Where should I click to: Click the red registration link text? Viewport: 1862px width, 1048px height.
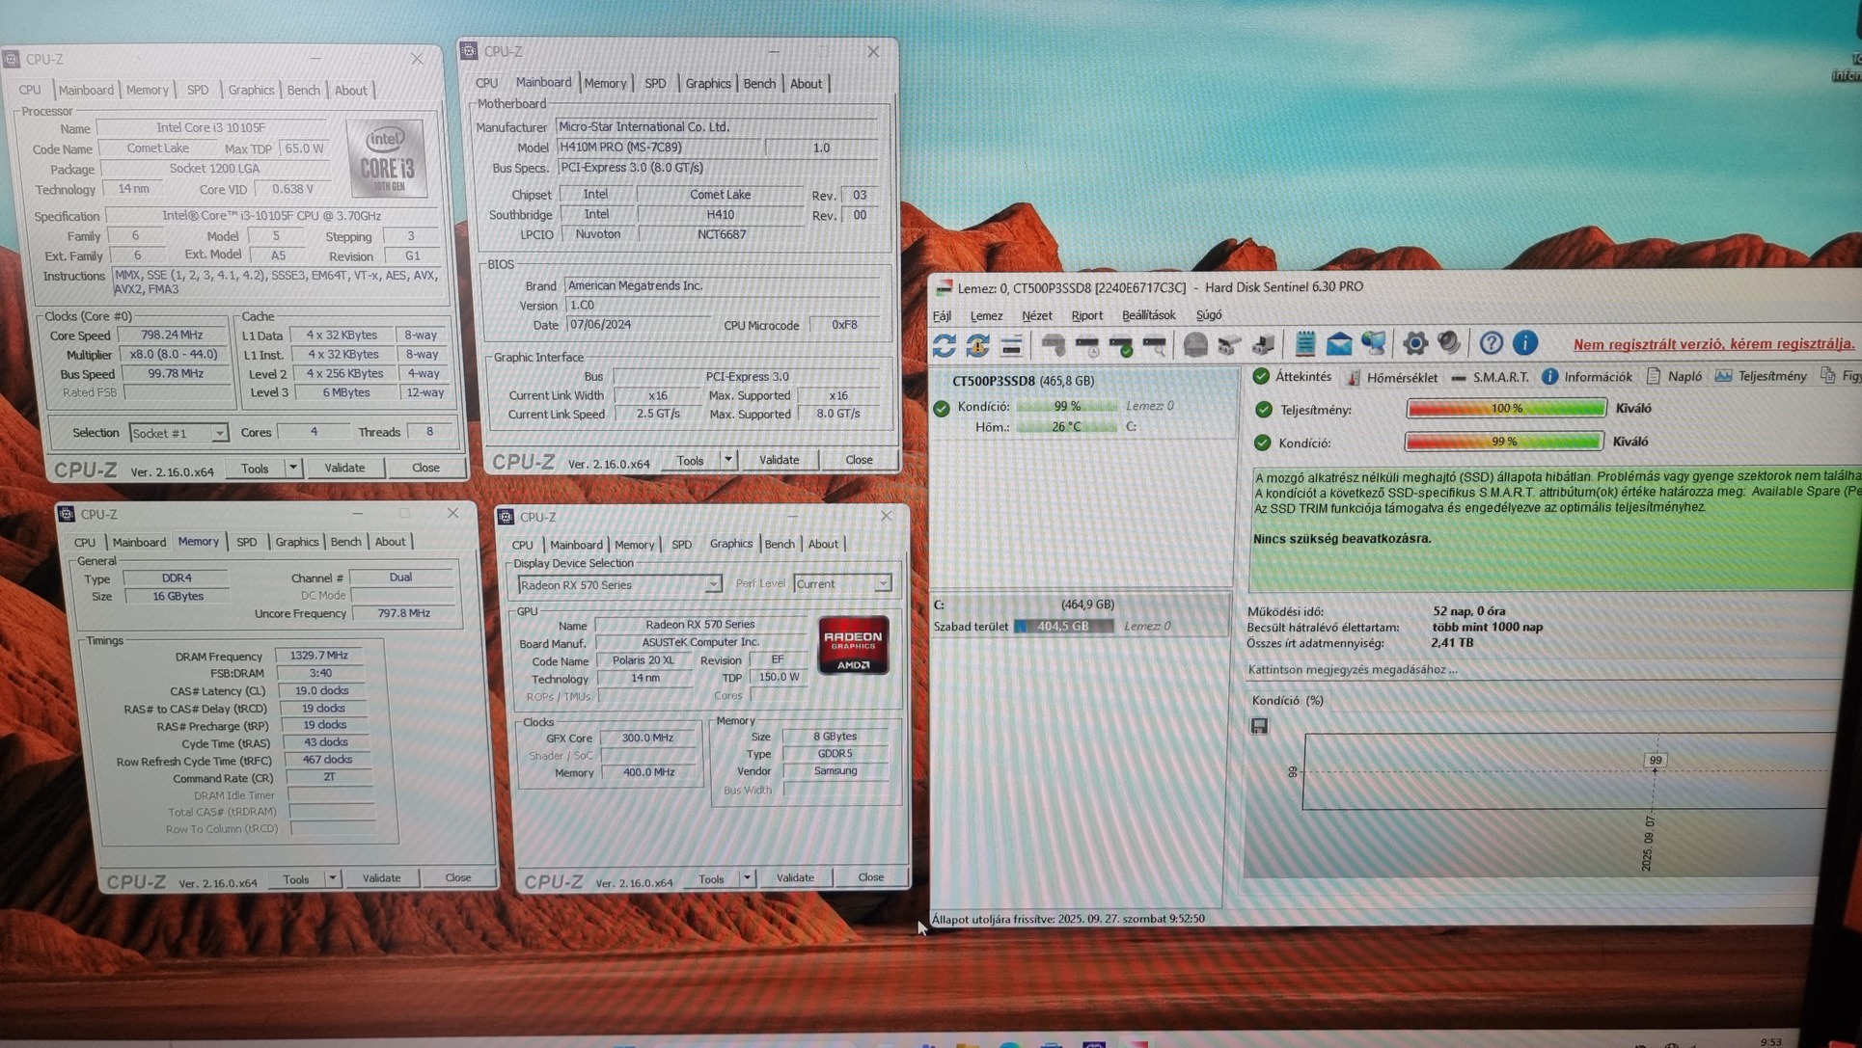[x=1712, y=344]
